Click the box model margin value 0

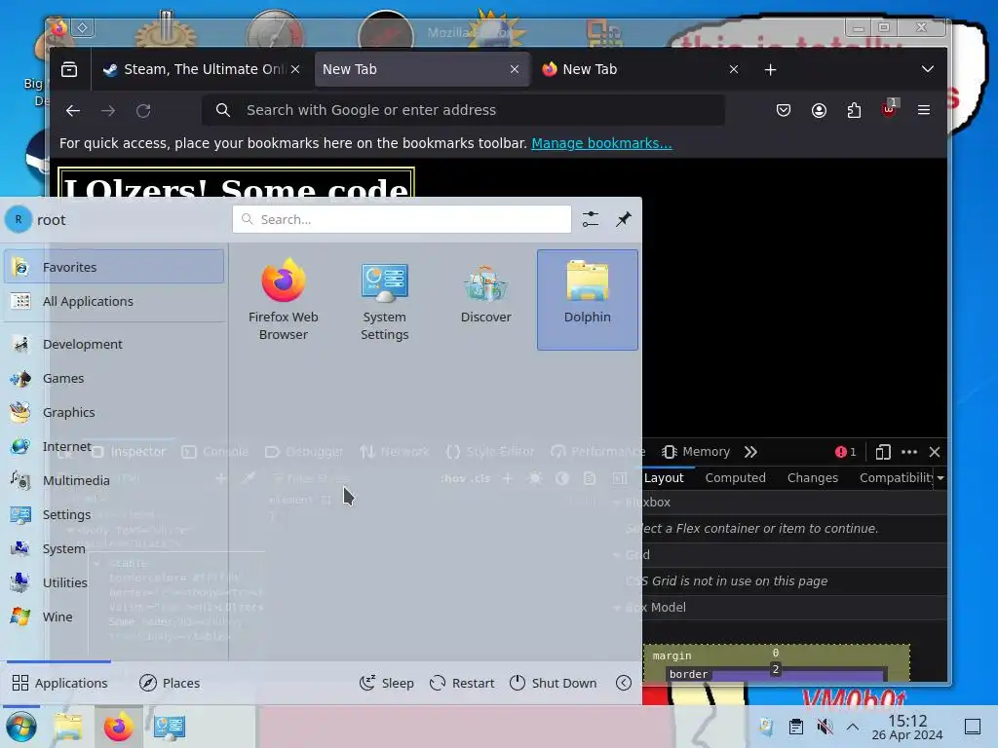pos(775,653)
